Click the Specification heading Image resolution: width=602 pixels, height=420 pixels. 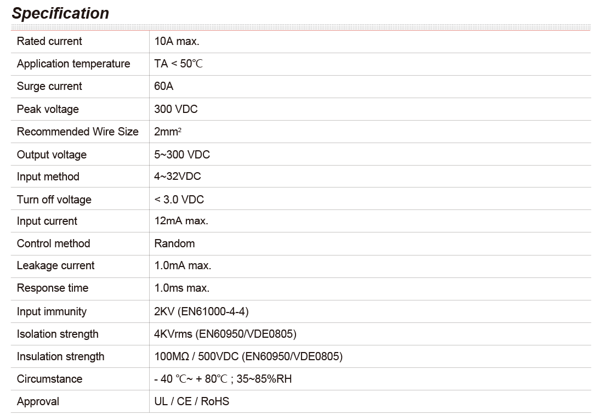[60, 13]
